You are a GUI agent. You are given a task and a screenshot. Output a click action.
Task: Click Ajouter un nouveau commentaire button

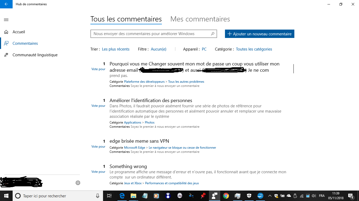coord(260,34)
